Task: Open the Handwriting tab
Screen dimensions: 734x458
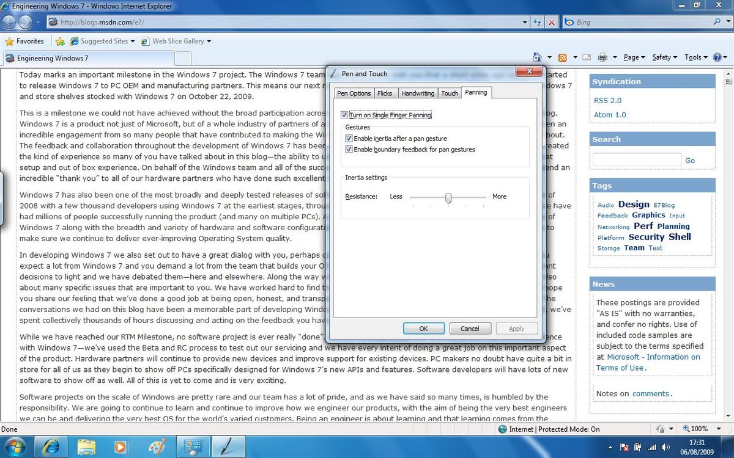Action: (x=417, y=93)
